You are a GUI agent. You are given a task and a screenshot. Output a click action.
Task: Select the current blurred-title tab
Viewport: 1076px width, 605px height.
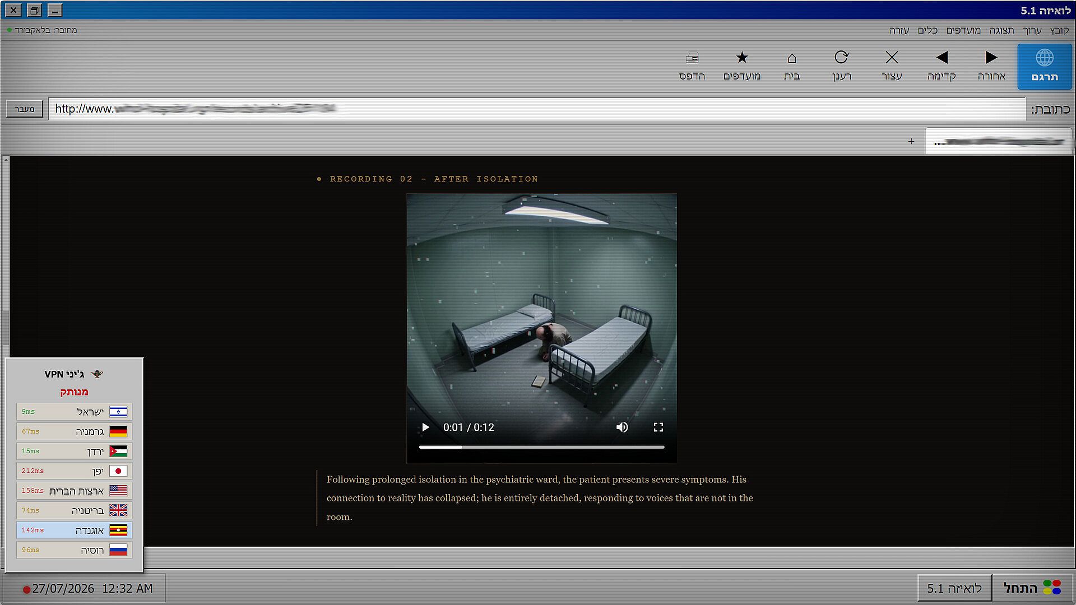click(x=998, y=142)
